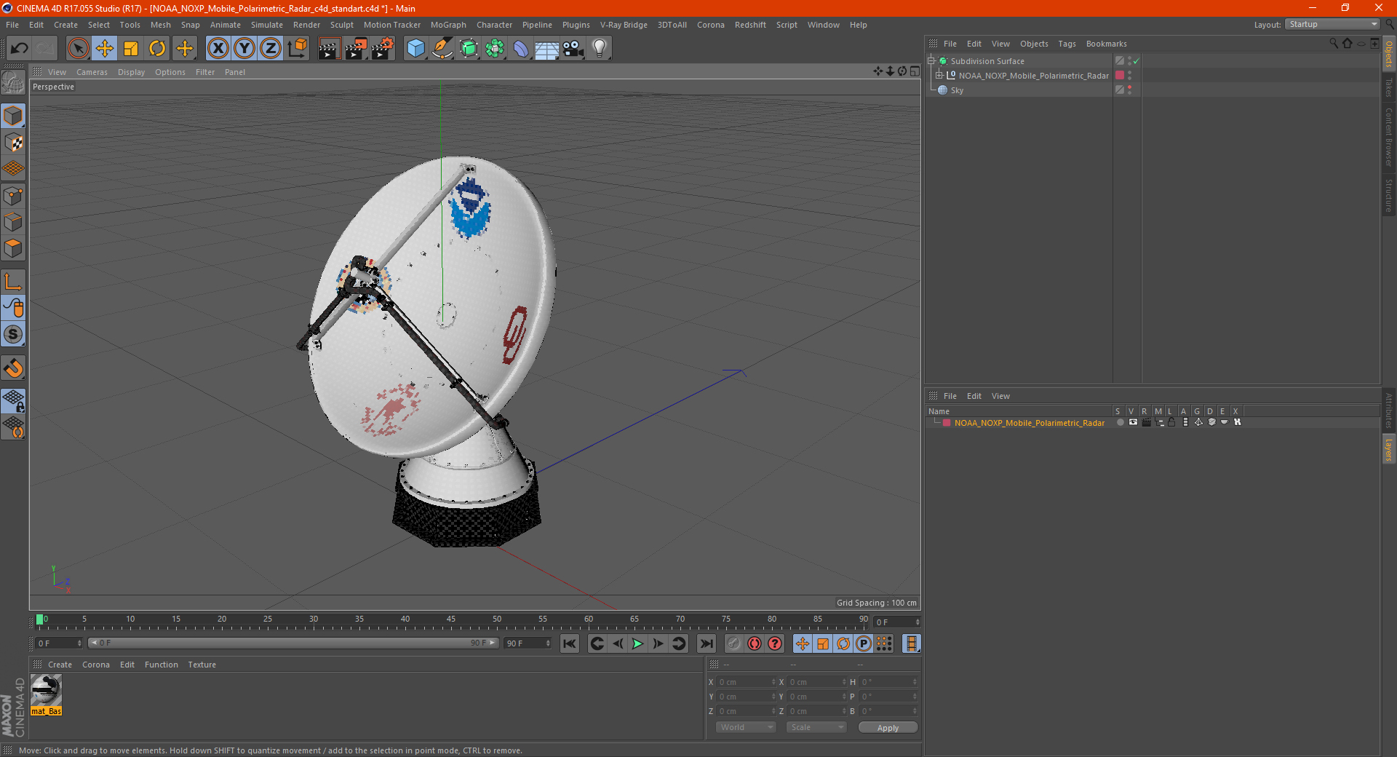The height and width of the screenshot is (757, 1397).
Task: Switch to Points mode in left toolbar
Action: tap(13, 196)
